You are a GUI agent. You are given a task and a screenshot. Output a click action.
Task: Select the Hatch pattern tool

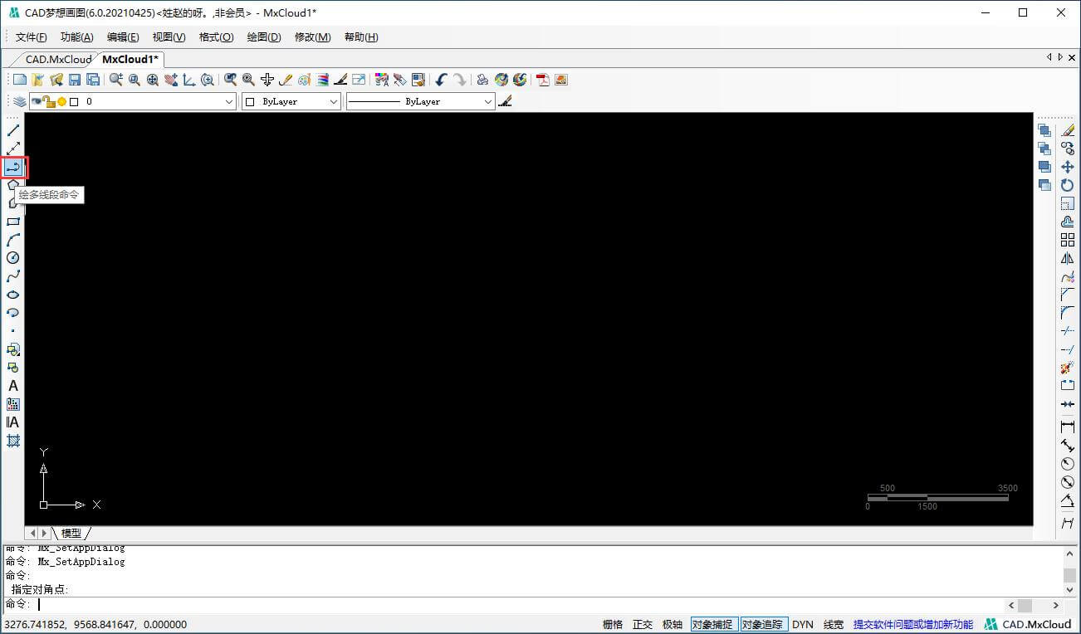(x=13, y=441)
